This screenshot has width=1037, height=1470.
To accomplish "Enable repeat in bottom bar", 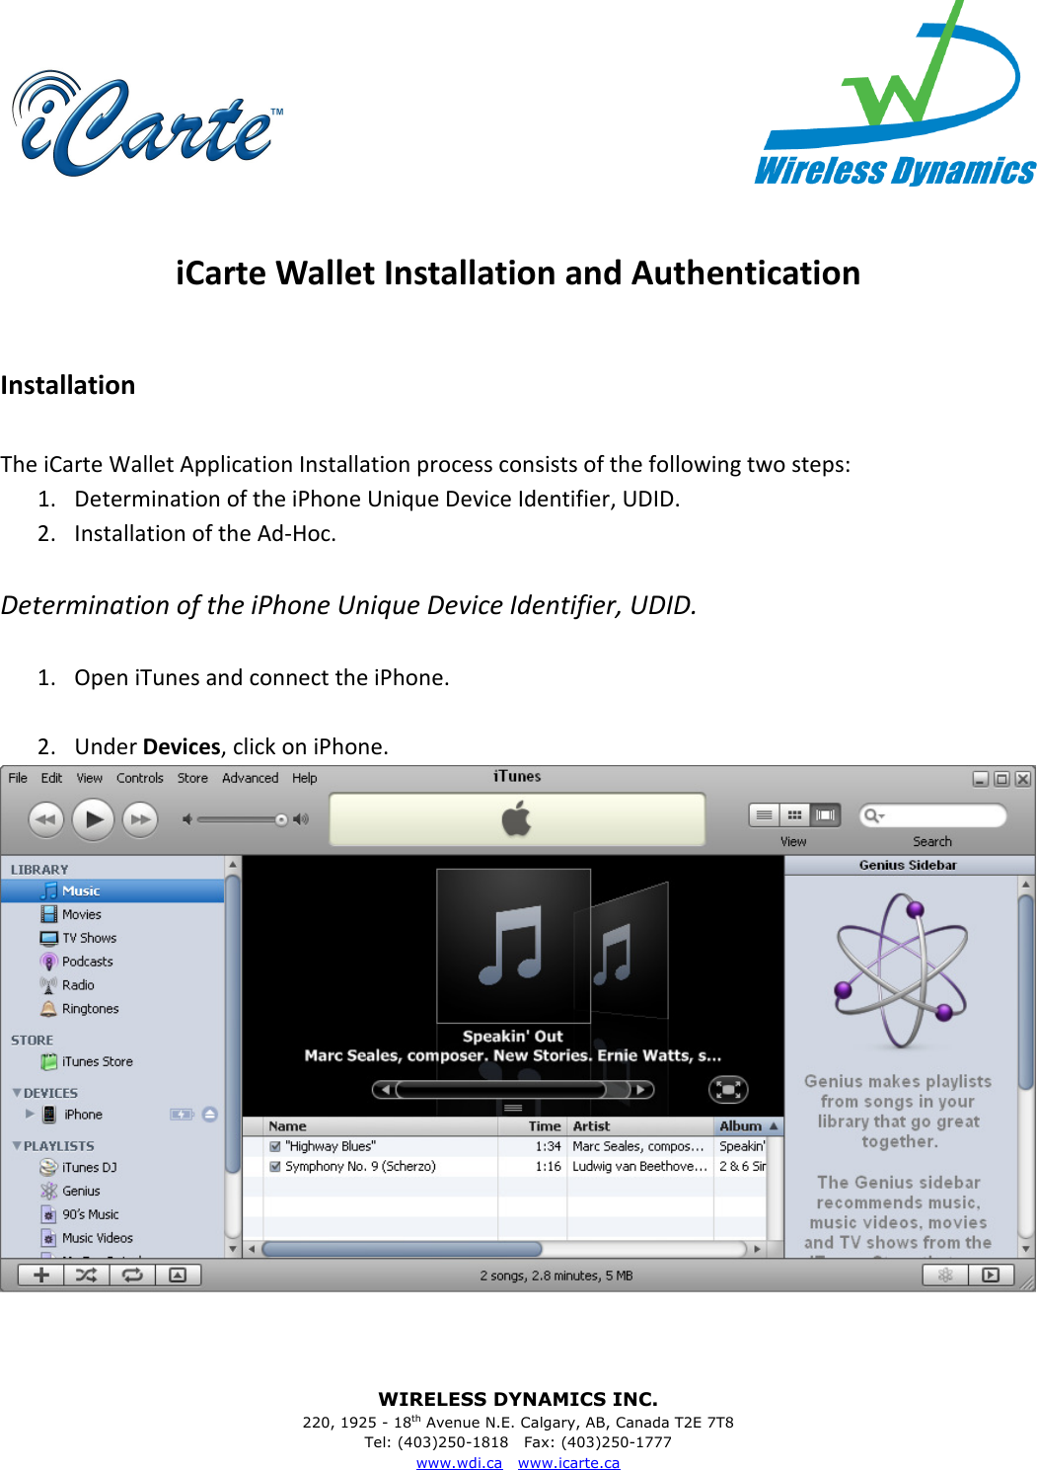I will 132,1275.
